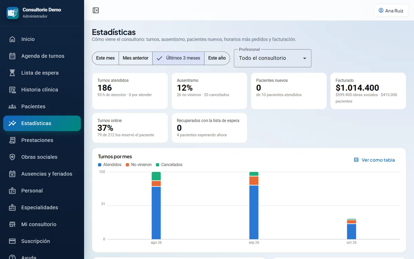Click the Facturado value $1.014.400
Screen dimensions: 414x259
coord(357,88)
